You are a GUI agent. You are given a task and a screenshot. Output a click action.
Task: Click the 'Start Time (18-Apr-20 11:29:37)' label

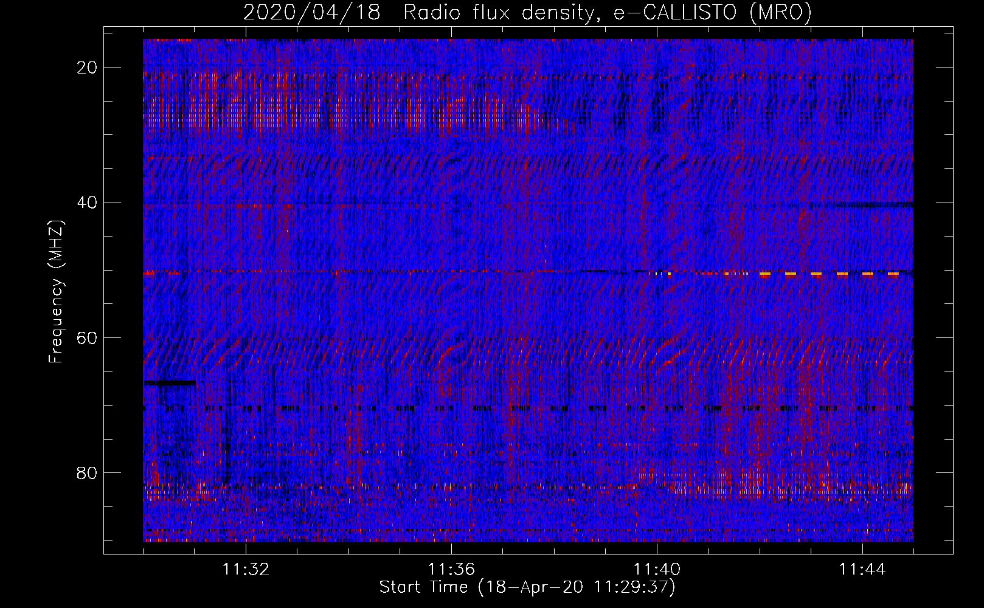[x=527, y=587]
